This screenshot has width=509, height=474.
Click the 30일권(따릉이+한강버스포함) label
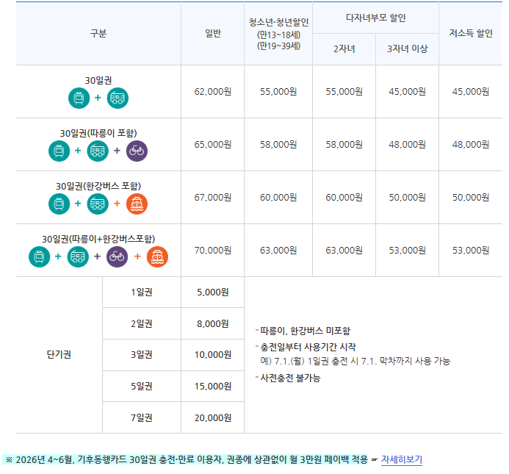click(x=98, y=239)
